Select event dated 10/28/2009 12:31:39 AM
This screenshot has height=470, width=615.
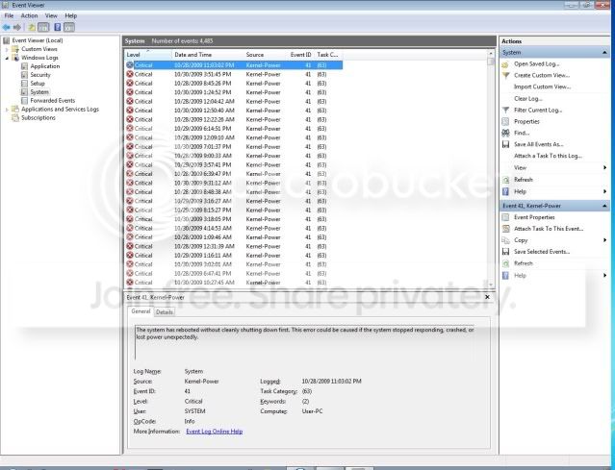(x=234, y=246)
